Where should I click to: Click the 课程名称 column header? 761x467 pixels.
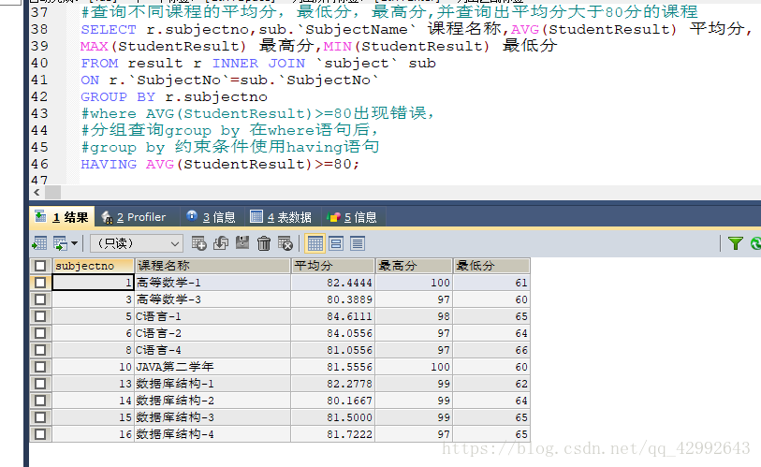(212, 266)
